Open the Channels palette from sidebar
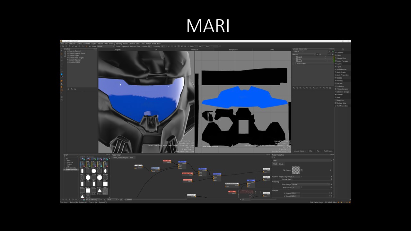 point(340,53)
